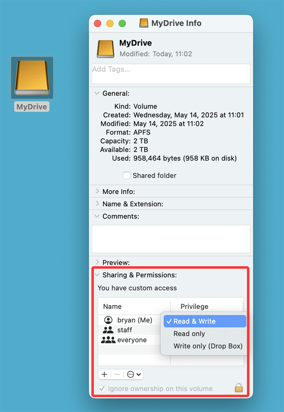284x412 pixels.
Task: Click the drive icon in Info header
Action: point(106,48)
